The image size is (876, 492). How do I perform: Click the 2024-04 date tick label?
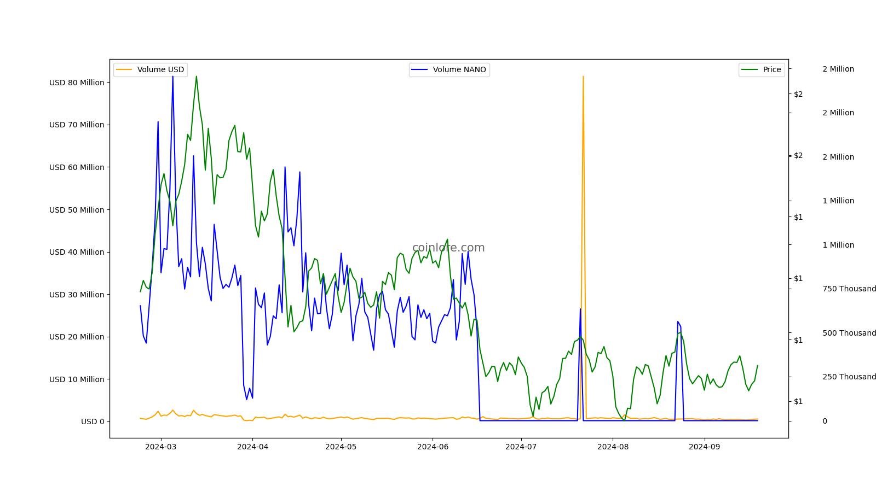pyautogui.click(x=252, y=447)
